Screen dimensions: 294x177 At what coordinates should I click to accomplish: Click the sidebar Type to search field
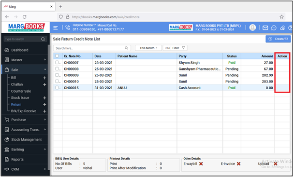click(25, 39)
